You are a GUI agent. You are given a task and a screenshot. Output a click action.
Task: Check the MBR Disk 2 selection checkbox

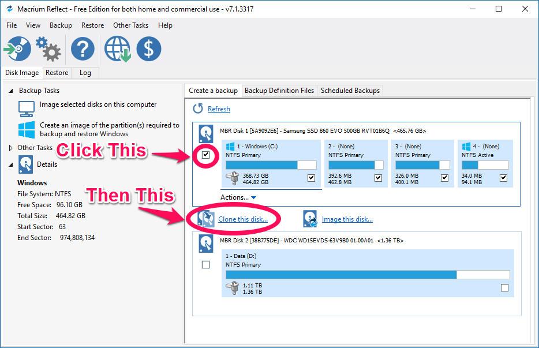205,264
